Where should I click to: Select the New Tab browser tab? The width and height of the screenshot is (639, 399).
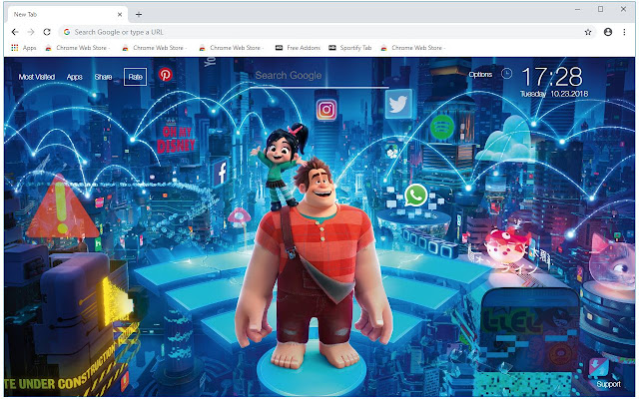(67, 14)
